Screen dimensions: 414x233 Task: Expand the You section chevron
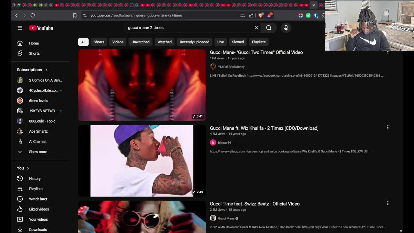pos(28,168)
